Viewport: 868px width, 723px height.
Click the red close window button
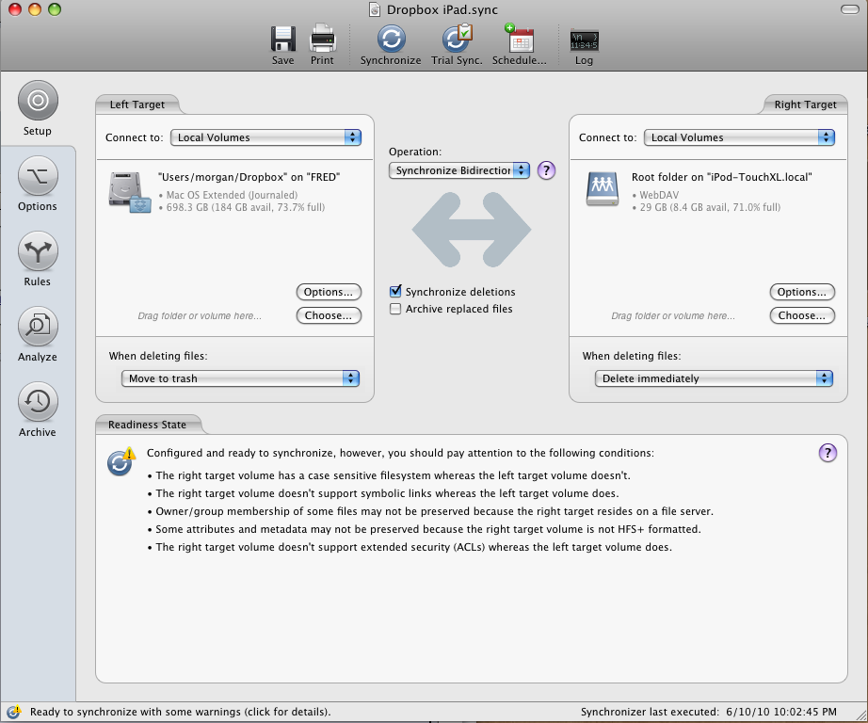point(15,9)
